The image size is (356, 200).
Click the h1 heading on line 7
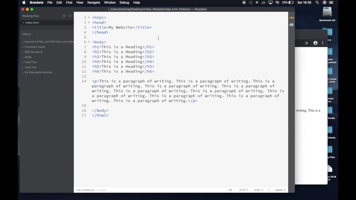point(123,47)
